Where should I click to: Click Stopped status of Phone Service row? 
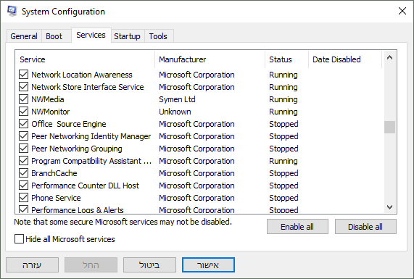[283, 198]
